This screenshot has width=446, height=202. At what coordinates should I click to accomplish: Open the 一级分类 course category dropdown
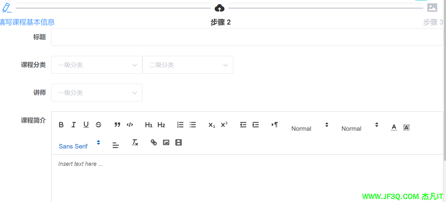(x=97, y=65)
